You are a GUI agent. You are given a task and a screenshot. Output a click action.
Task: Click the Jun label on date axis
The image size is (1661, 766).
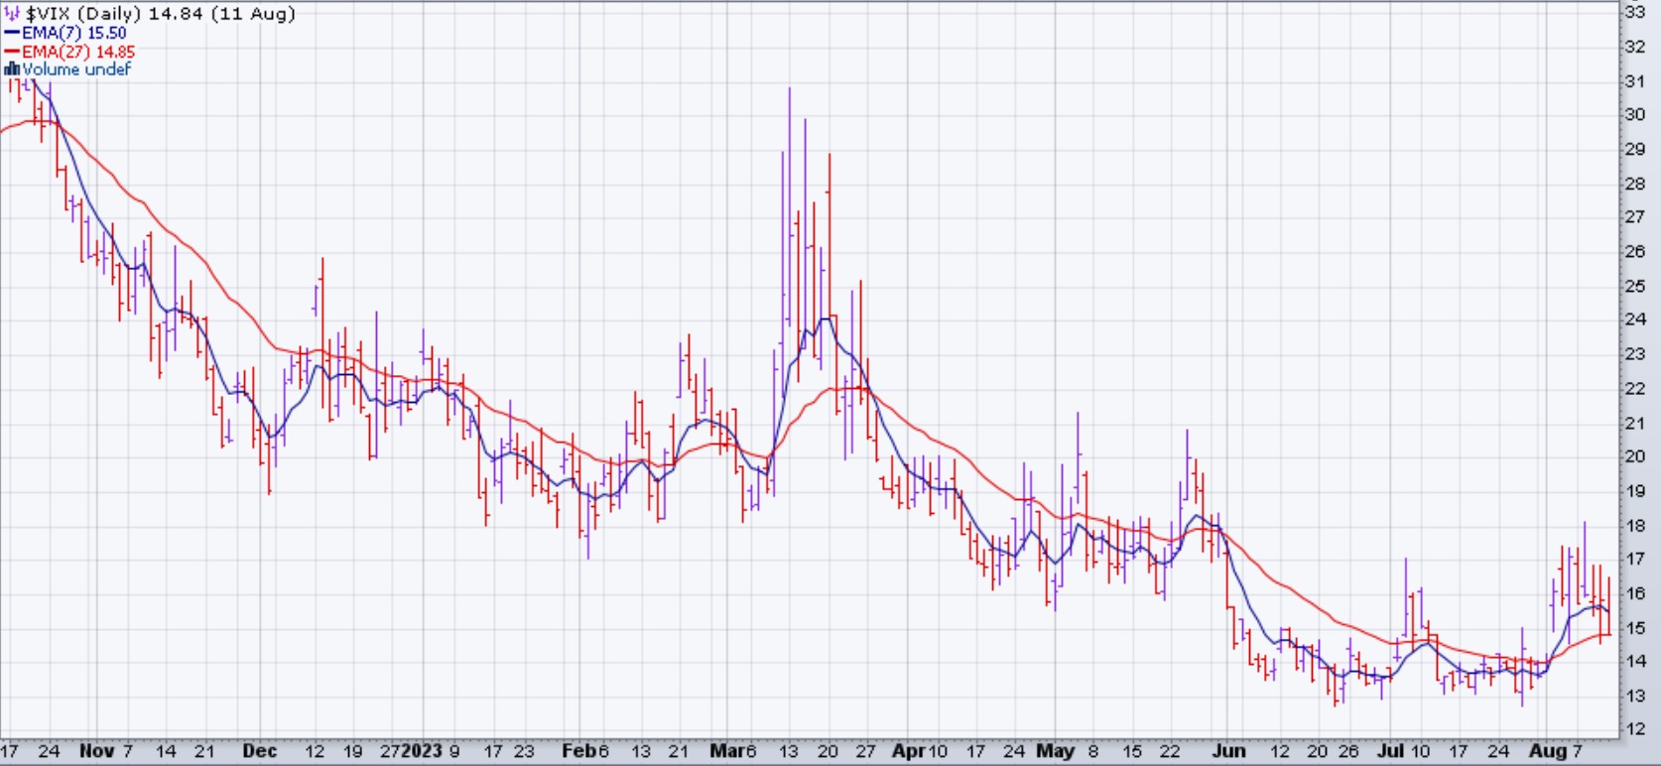pos(1227,751)
